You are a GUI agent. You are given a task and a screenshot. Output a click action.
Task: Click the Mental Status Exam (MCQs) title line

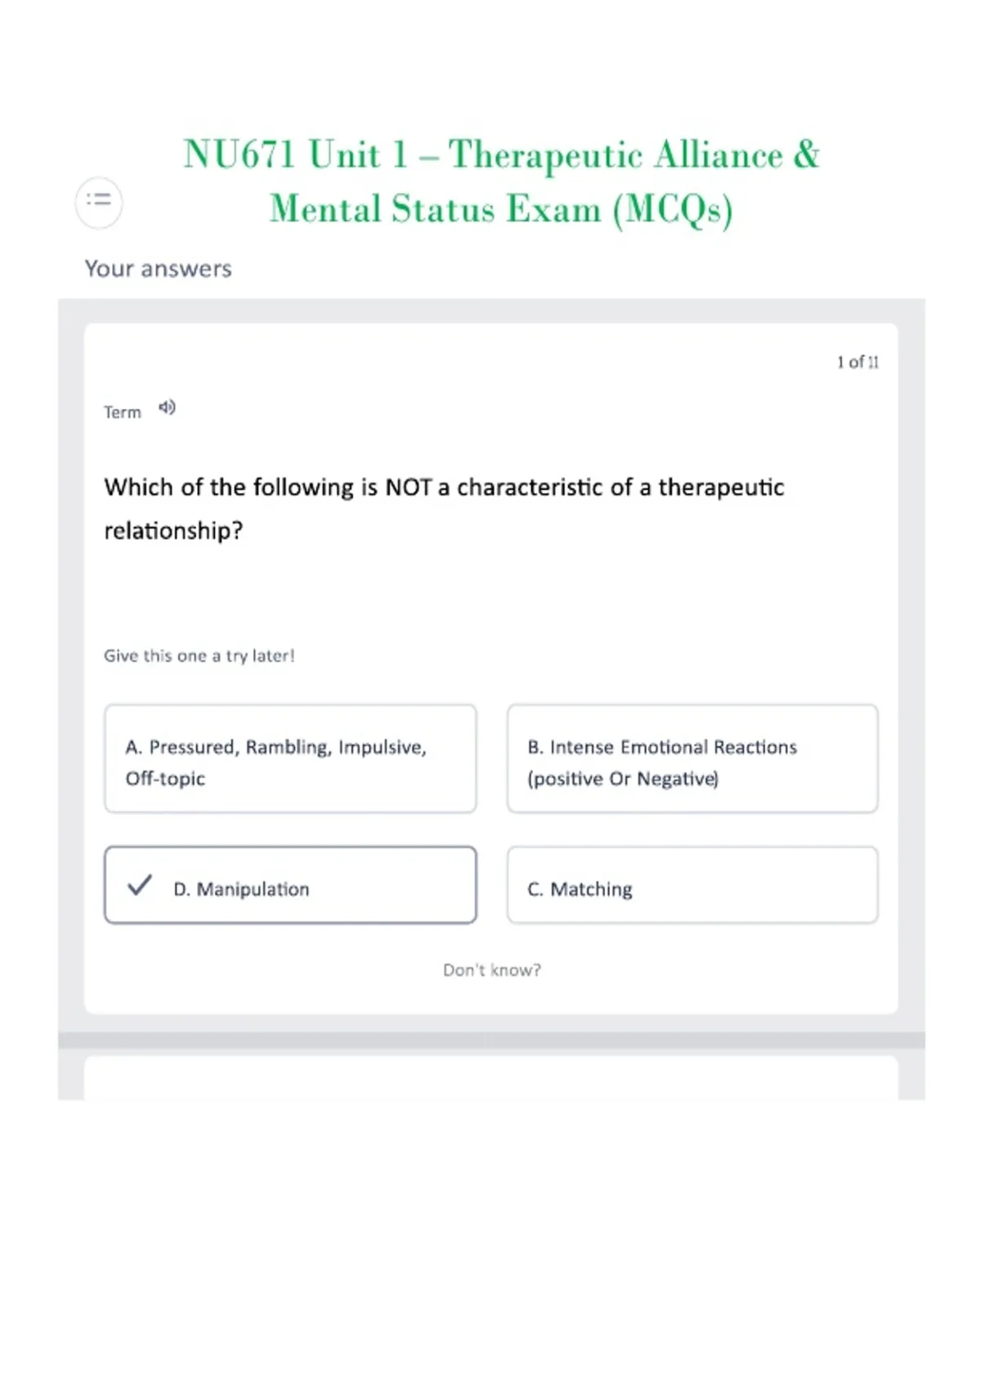pyautogui.click(x=501, y=209)
